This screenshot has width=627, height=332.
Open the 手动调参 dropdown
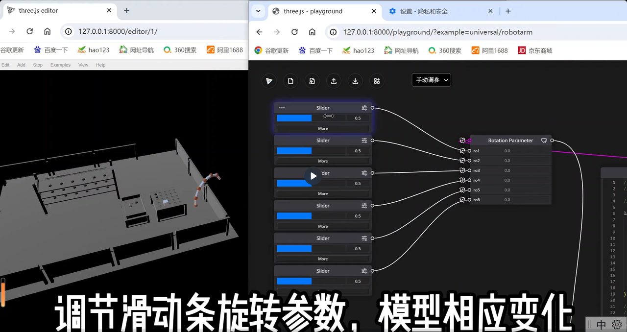pyautogui.click(x=431, y=80)
